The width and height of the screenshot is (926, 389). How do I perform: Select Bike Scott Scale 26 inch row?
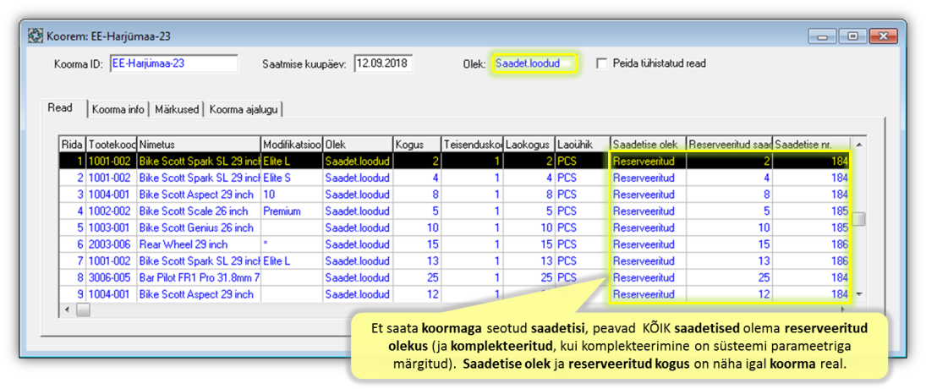pos(455,211)
